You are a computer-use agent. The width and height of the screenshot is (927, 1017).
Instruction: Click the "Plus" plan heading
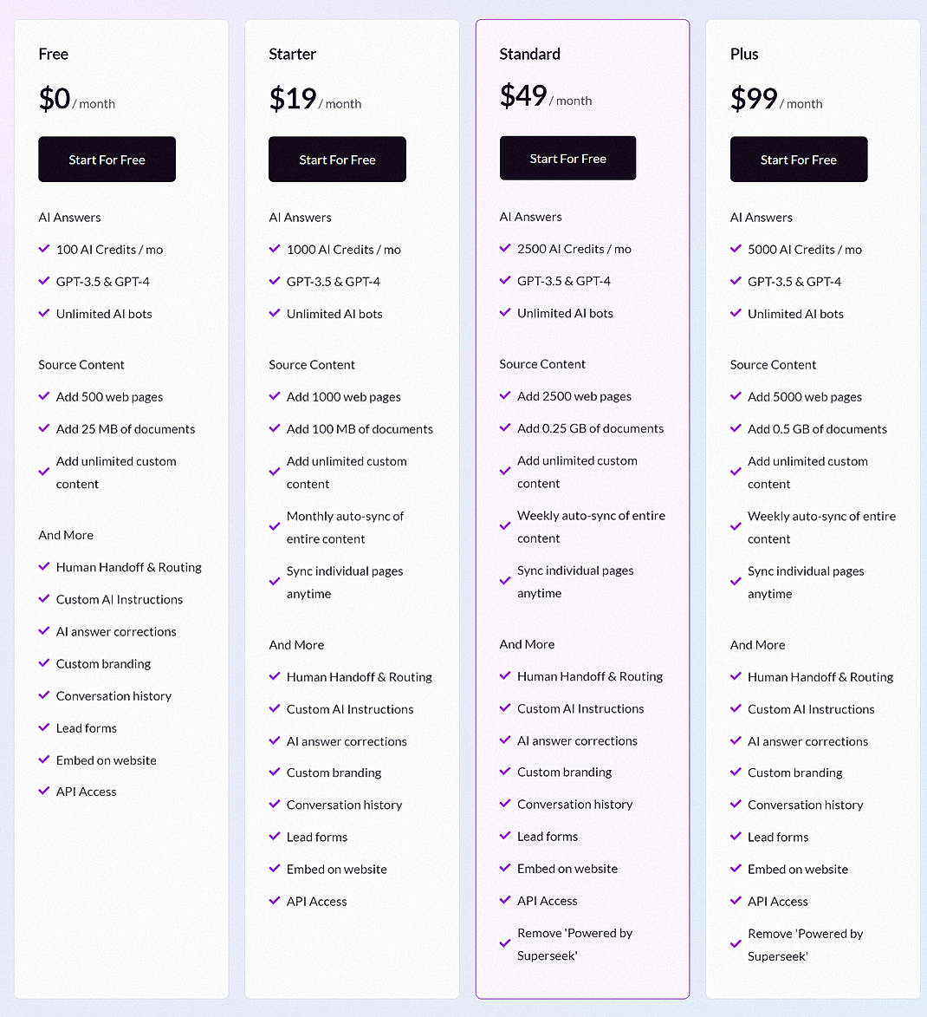tap(743, 54)
